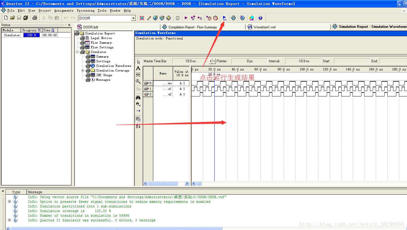Select signal row 2 ending in 'e2'
Viewport: 407px width, 230px height.
[166, 94]
